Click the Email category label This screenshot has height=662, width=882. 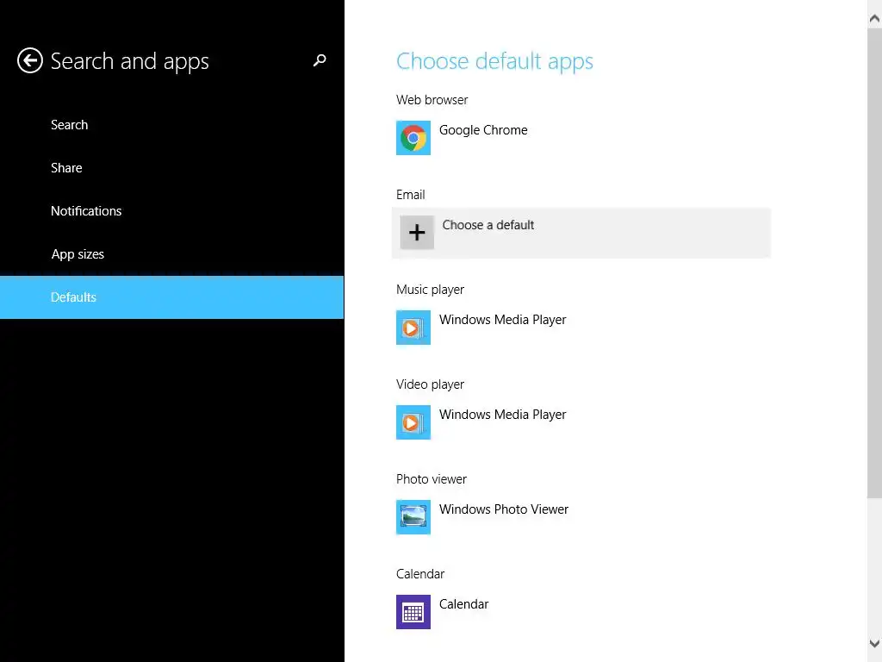tap(410, 195)
